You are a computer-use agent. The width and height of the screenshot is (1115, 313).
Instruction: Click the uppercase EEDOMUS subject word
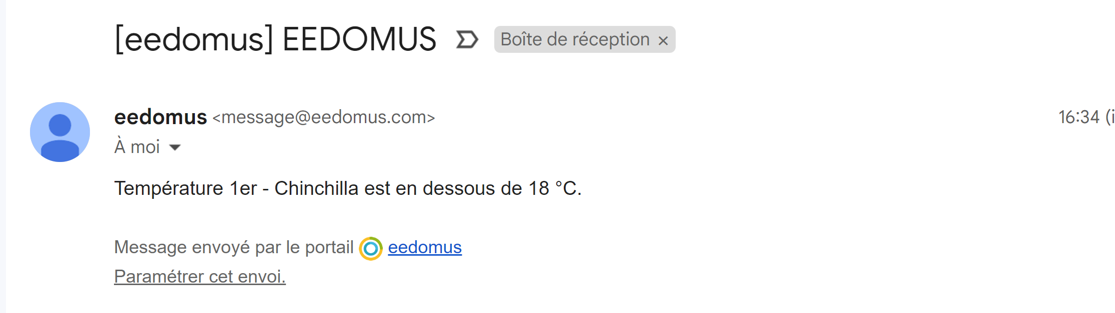click(359, 39)
